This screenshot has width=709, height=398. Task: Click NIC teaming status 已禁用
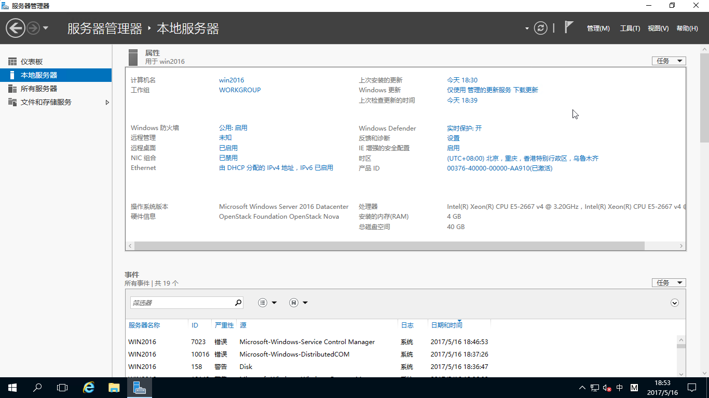coord(228,158)
